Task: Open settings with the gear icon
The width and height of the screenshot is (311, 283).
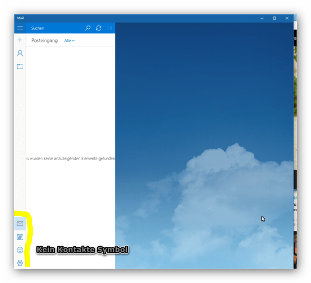Action: pyautogui.click(x=20, y=263)
